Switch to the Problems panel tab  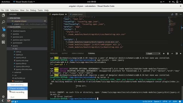click(54, 54)
